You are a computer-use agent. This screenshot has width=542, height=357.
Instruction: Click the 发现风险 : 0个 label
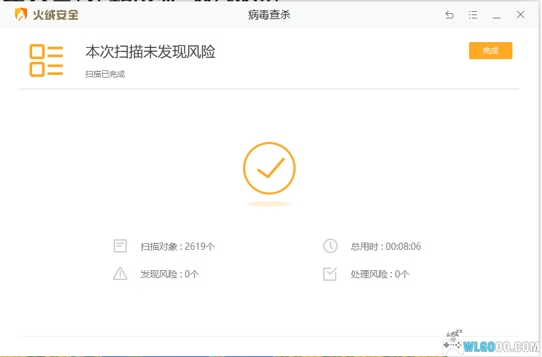(169, 274)
